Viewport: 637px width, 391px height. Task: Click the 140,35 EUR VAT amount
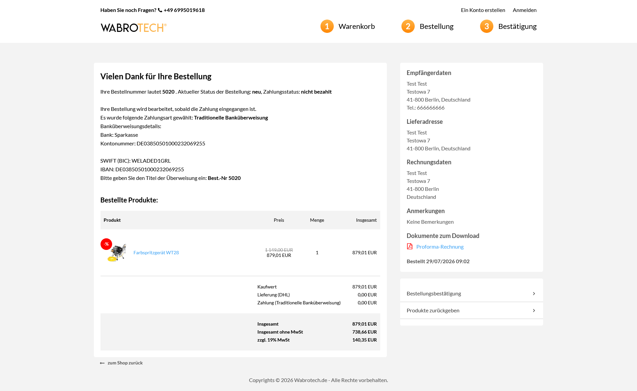point(364,340)
